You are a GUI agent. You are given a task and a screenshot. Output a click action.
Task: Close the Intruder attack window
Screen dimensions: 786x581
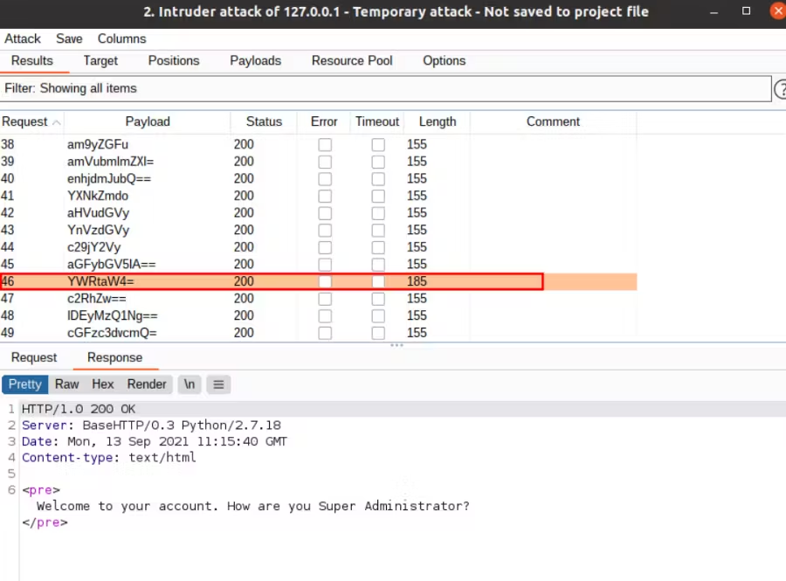point(778,11)
